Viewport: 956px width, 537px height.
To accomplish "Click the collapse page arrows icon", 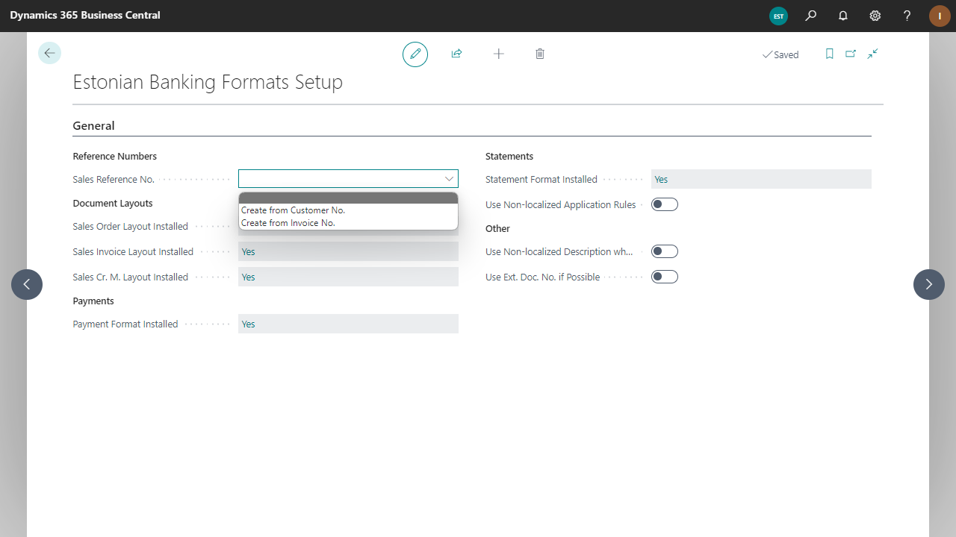I will pyautogui.click(x=872, y=54).
